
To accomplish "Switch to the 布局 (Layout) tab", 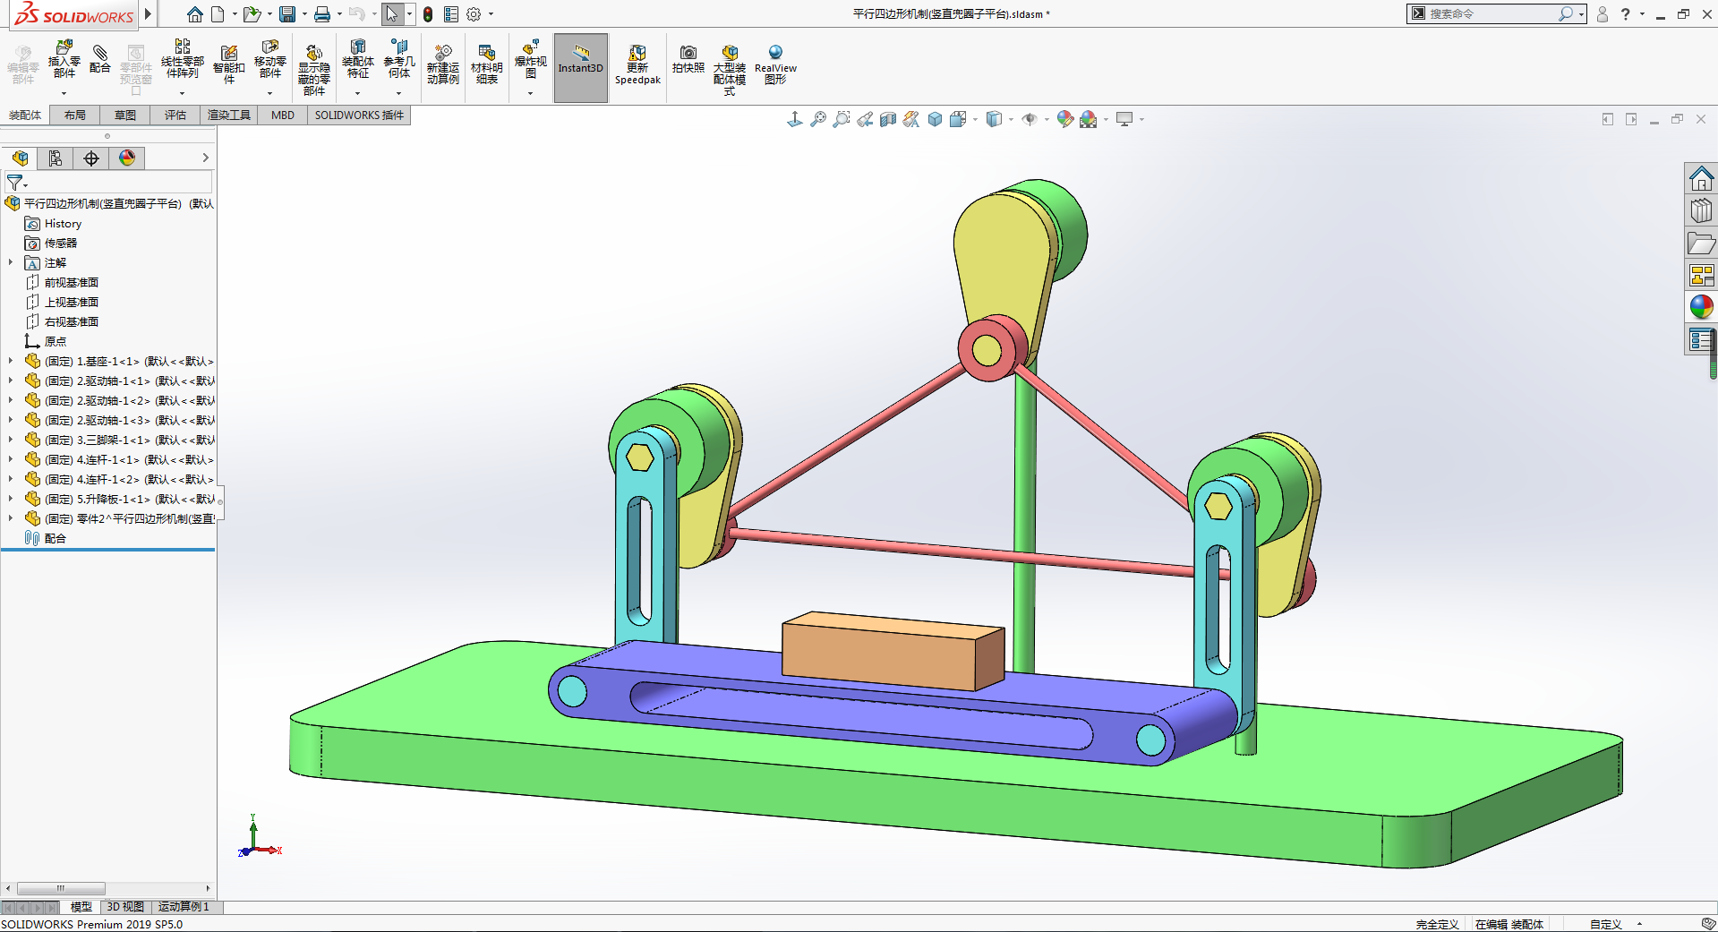I will pos(75,115).
